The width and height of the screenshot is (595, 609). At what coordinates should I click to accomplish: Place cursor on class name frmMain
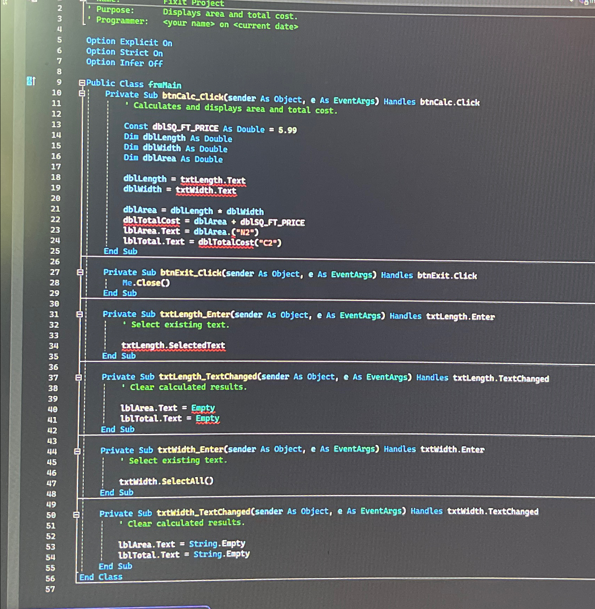click(x=165, y=85)
